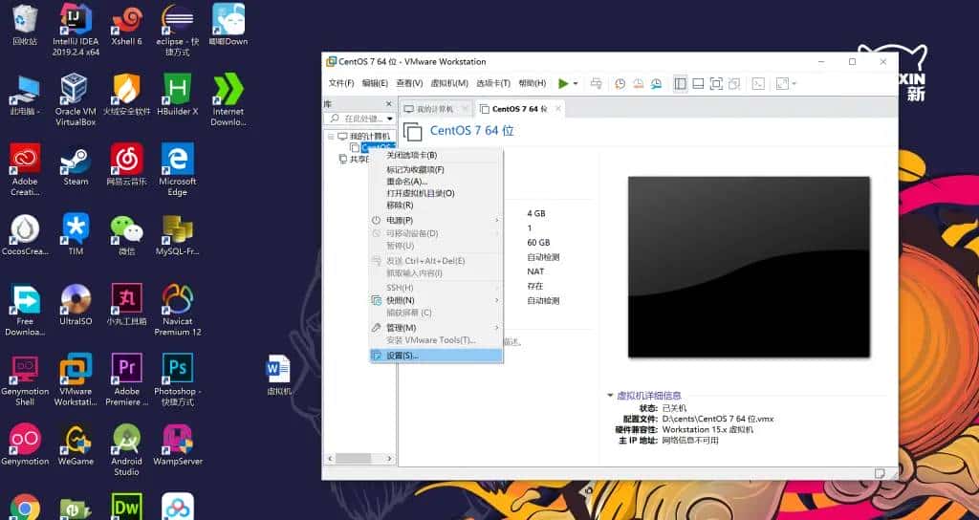The height and width of the screenshot is (520, 979).
Task: Click the Send Ctrl+Alt+Del toolbar icon
Action: pos(597,84)
